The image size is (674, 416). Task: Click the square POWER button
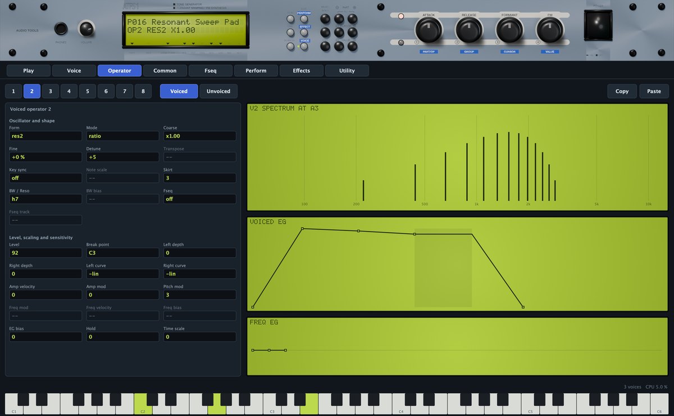pos(598,26)
